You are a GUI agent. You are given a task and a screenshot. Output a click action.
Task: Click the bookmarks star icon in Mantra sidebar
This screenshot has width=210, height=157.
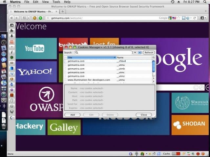point(12,25)
